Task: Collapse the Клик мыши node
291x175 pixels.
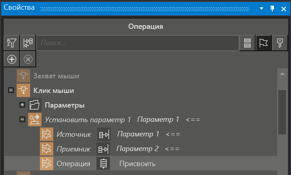Action: 11,91
